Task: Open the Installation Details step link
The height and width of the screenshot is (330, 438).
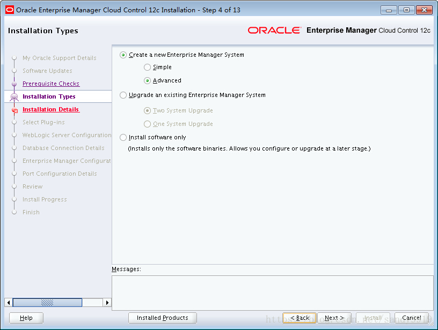Action: [51, 109]
